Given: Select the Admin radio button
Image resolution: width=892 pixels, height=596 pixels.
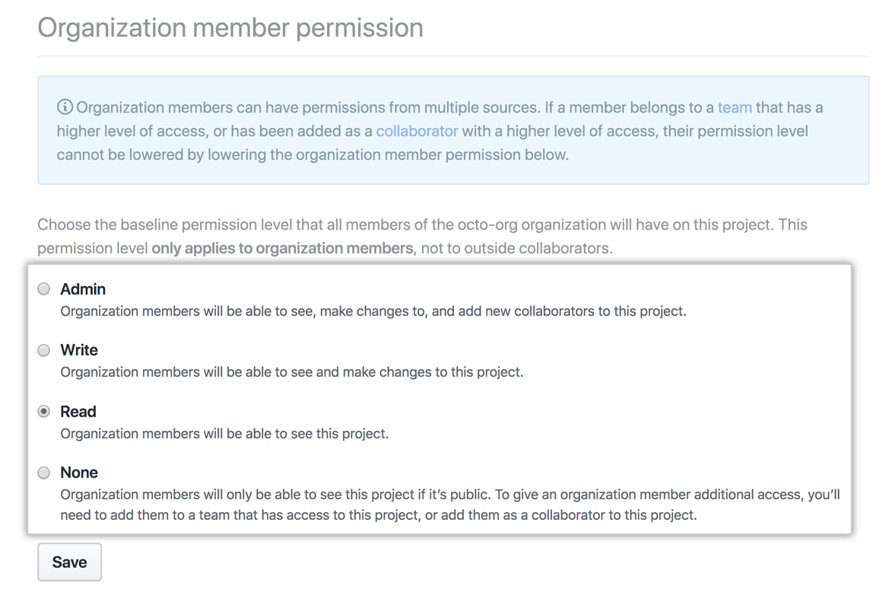Looking at the screenshot, I should (x=44, y=289).
